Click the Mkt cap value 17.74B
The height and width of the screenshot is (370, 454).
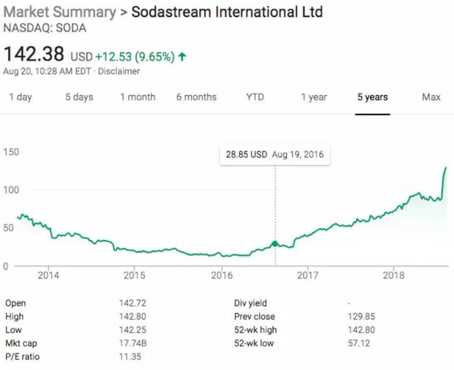131,343
